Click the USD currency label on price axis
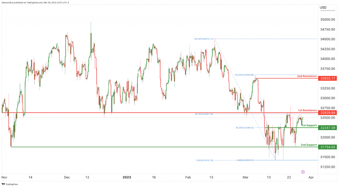 pyautogui.click(x=323, y=8)
